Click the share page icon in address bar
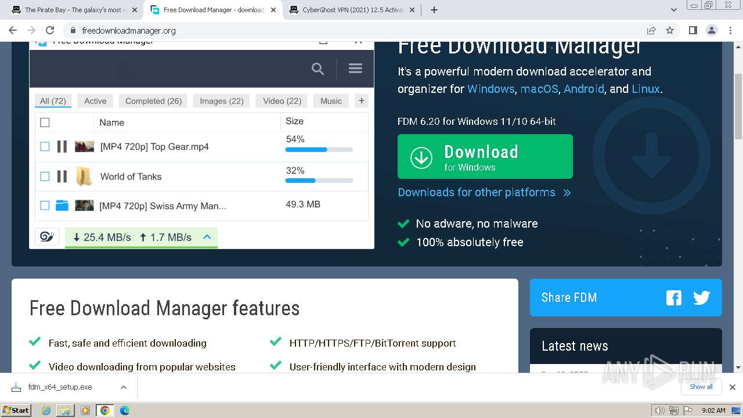The height and width of the screenshot is (418, 743). 651,30
